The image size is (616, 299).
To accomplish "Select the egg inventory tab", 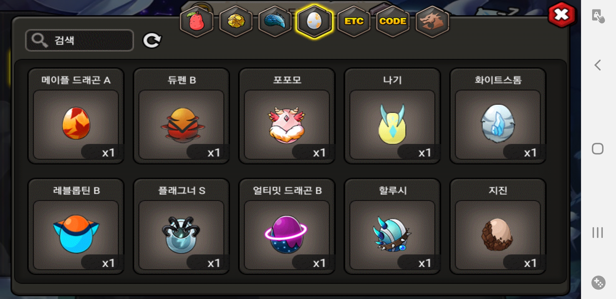I will click(x=314, y=21).
